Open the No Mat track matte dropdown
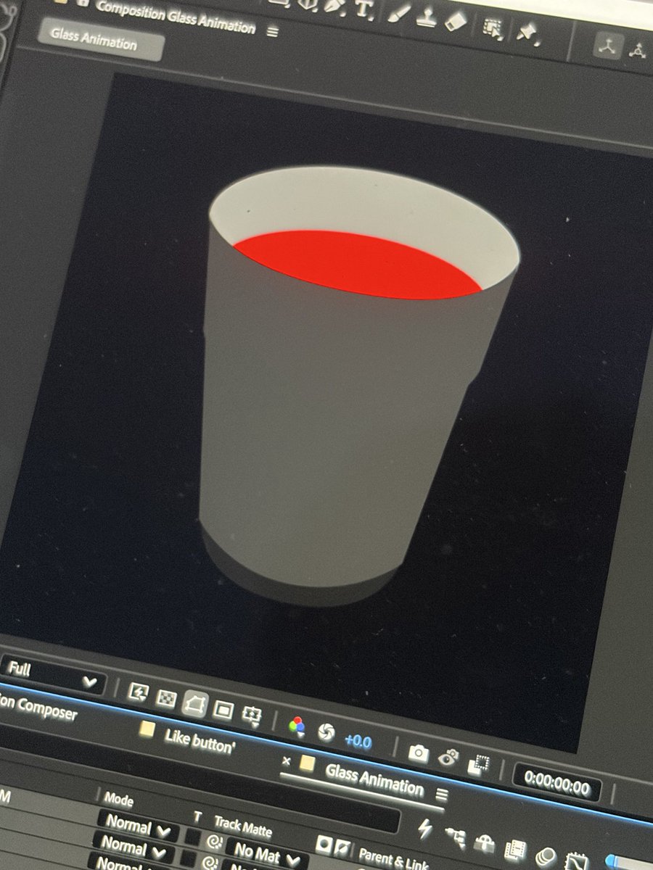The width and height of the screenshot is (653, 870). point(268,855)
